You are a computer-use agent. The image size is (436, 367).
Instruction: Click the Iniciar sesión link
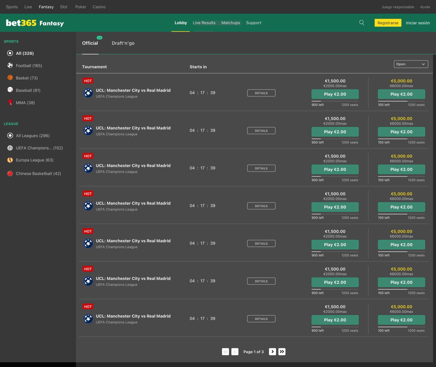click(418, 23)
